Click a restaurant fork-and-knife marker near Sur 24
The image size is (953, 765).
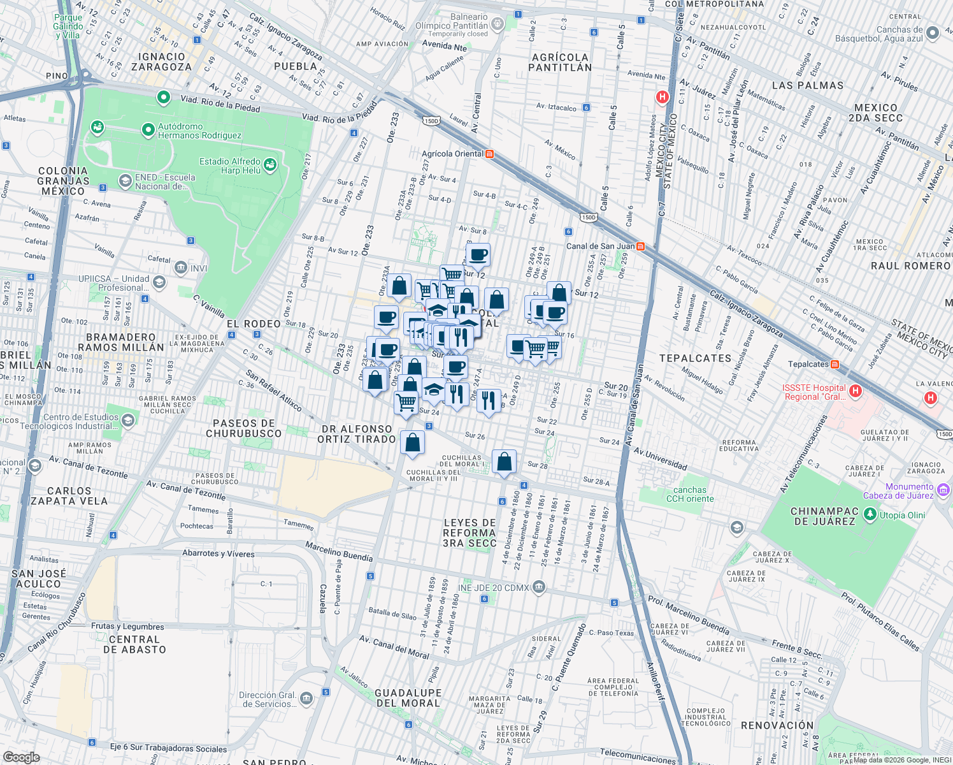pos(456,395)
